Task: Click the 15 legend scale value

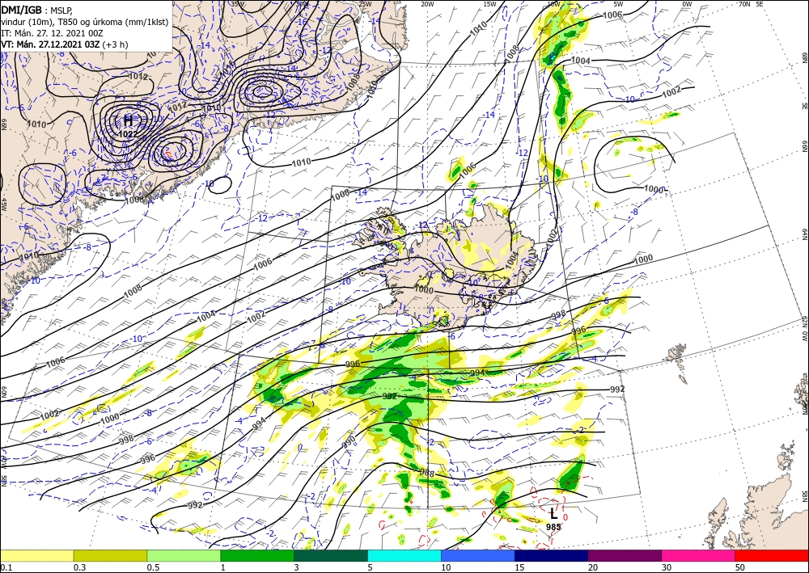Action: click(519, 567)
